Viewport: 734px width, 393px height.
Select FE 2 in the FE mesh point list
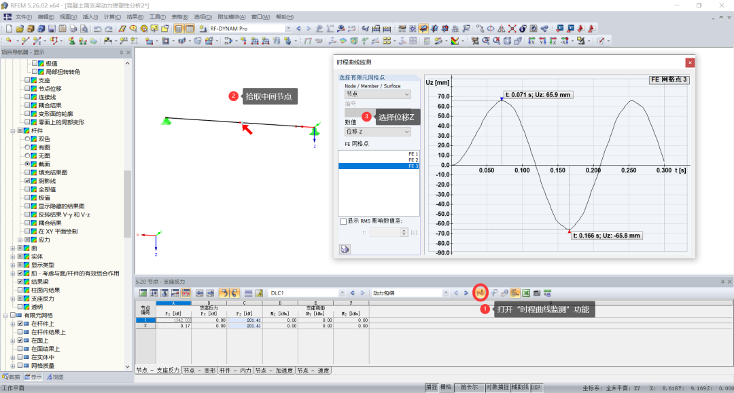click(x=379, y=160)
